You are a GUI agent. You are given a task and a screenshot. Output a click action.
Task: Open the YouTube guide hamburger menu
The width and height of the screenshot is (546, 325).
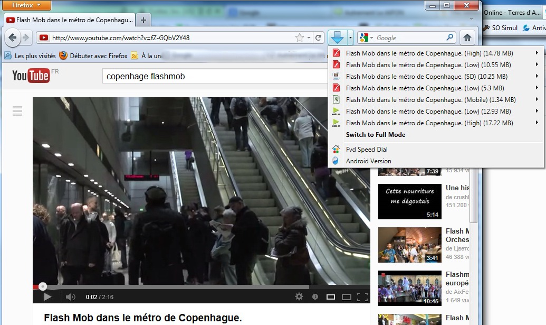click(17, 111)
